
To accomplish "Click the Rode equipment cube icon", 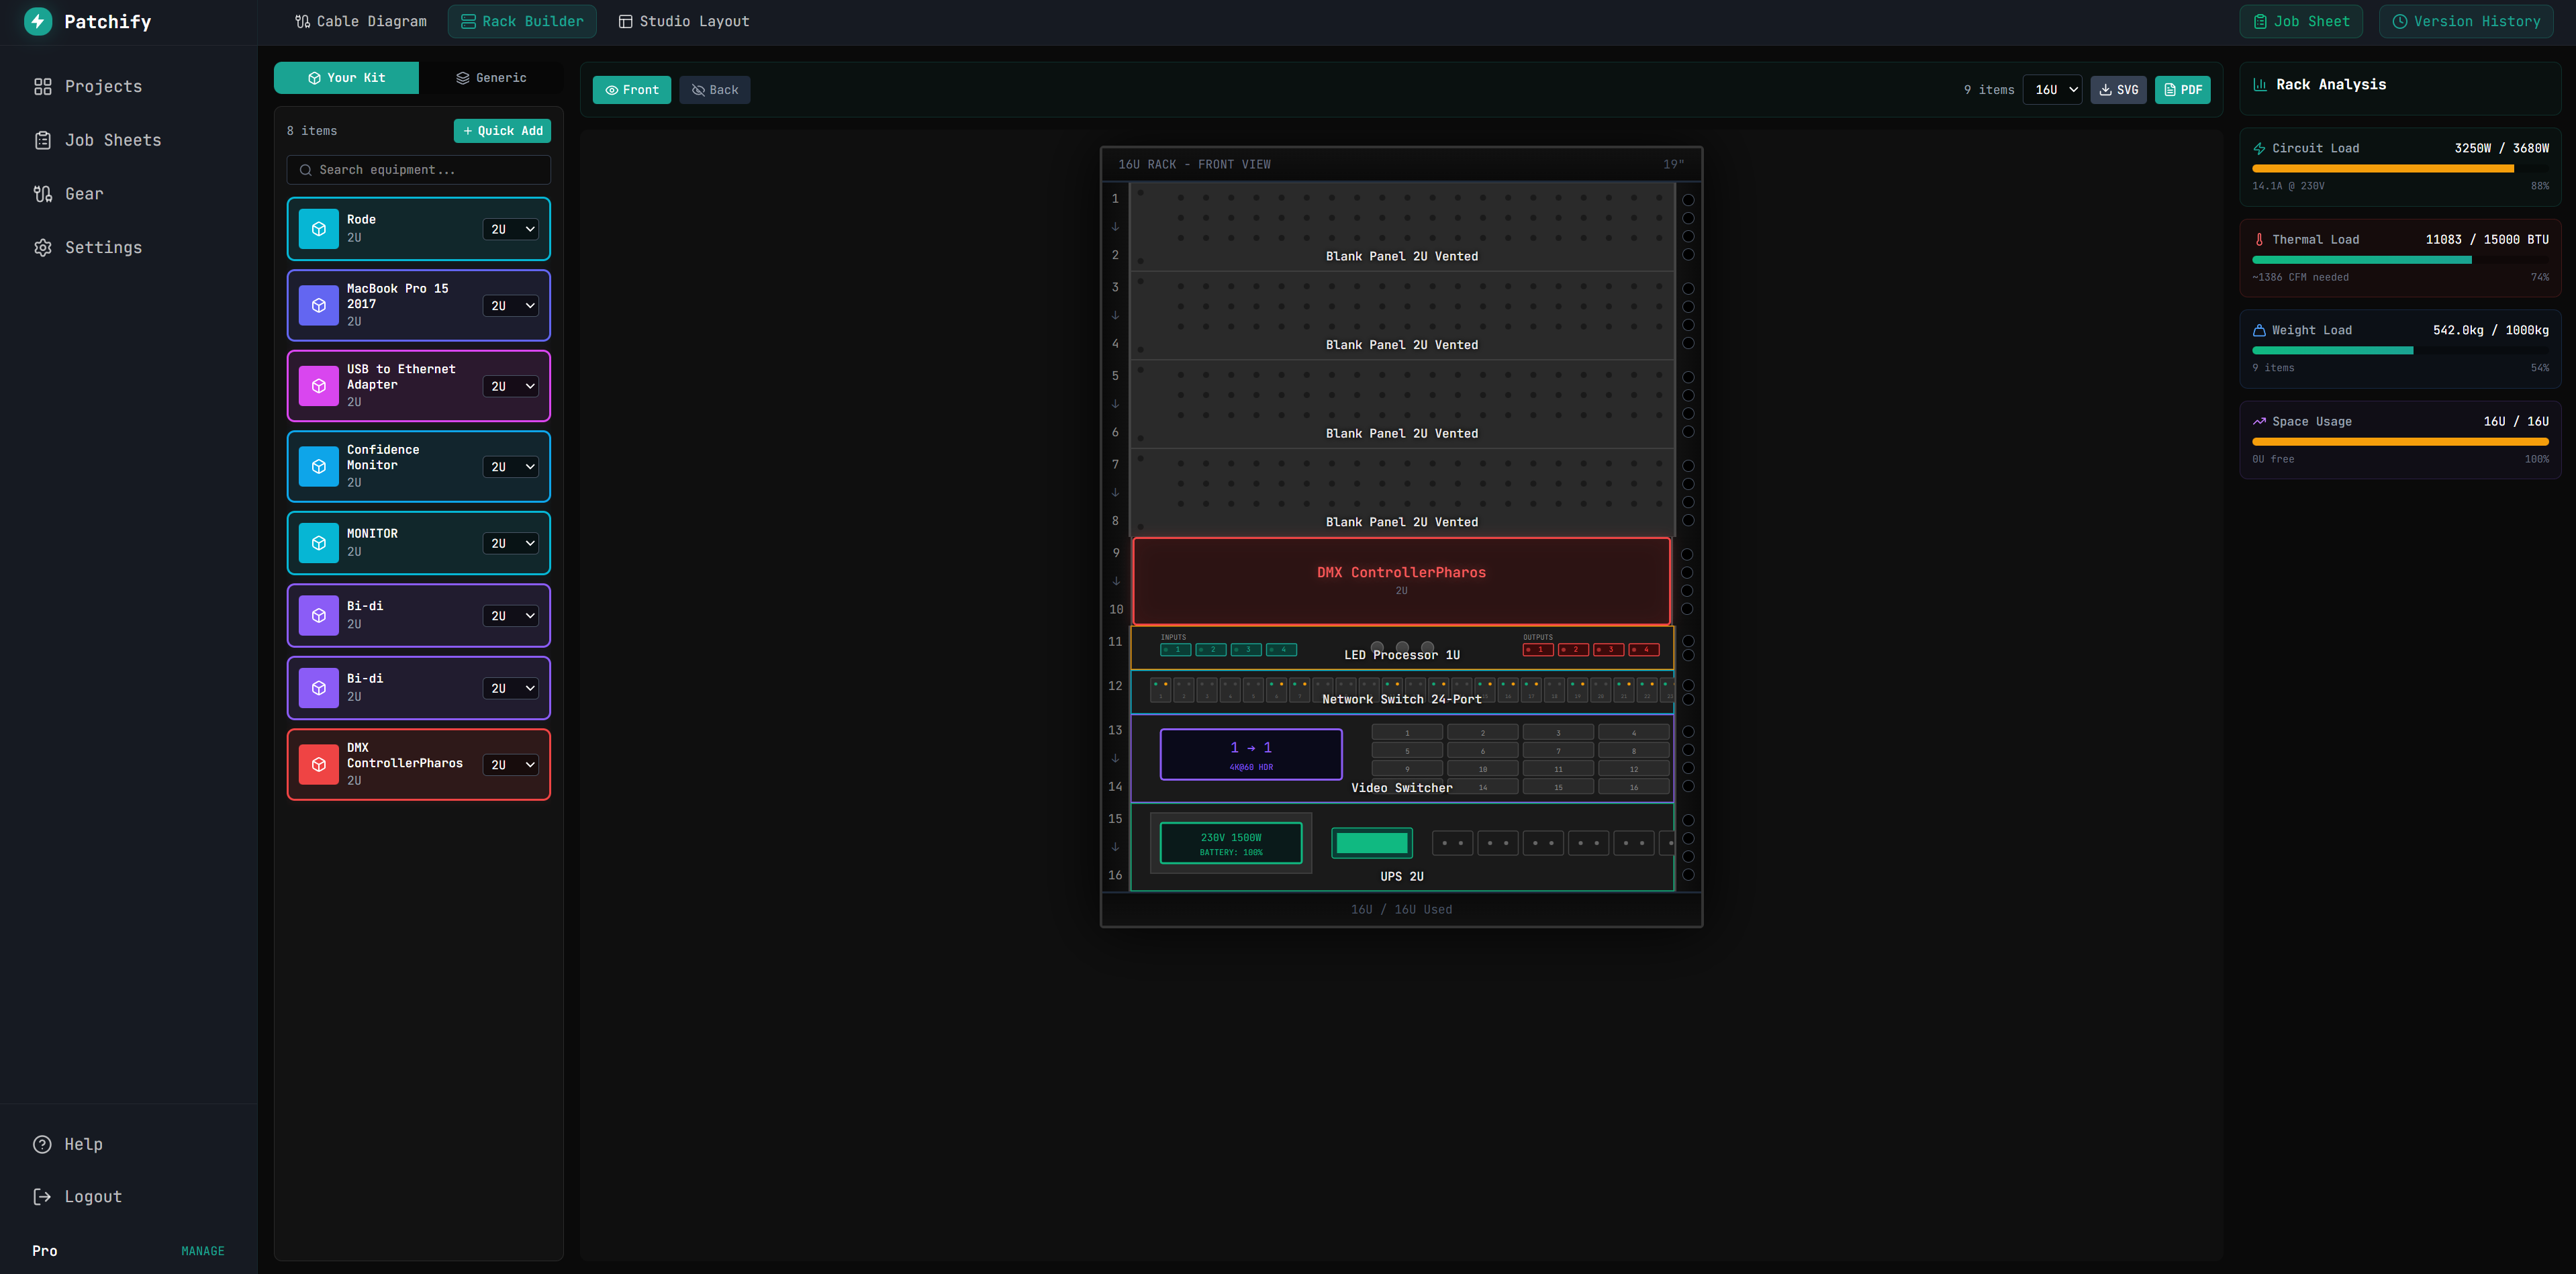I will click(x=318, y=229).
